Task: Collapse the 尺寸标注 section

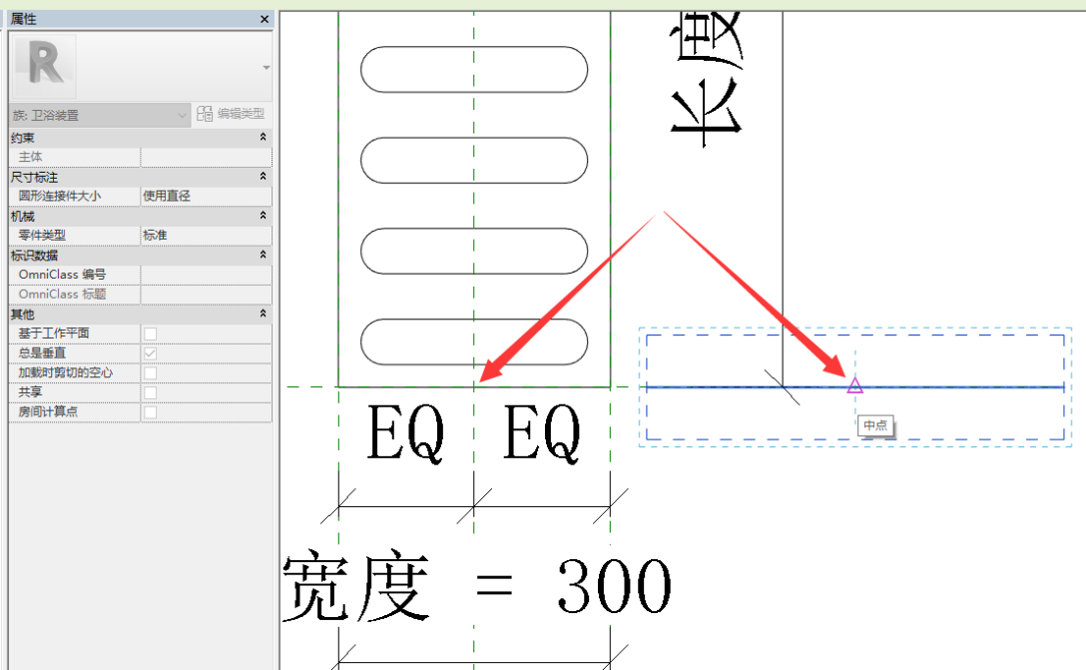Action: click(x=263, y=177)
